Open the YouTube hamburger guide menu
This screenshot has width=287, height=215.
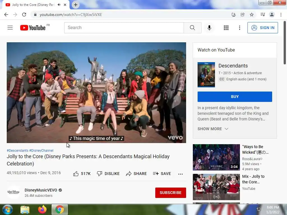10,28
